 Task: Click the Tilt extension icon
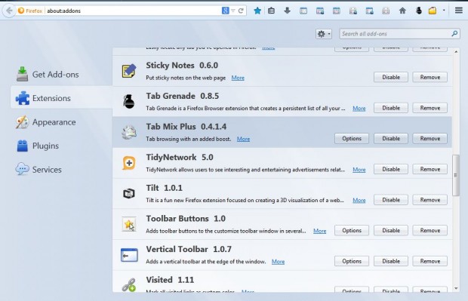pos(129,194)
